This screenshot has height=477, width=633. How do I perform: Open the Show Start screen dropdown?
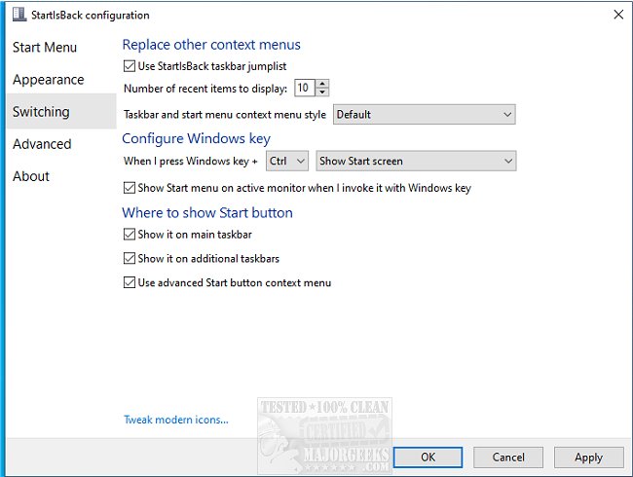416,161
